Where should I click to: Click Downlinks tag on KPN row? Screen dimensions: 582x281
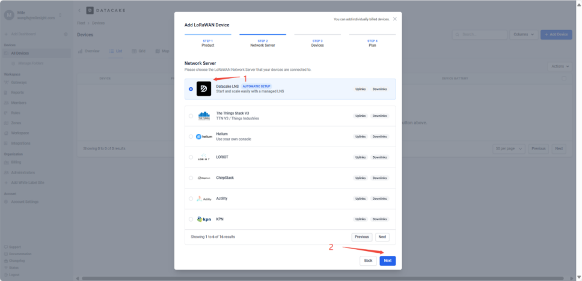click(x=380, y=219)
